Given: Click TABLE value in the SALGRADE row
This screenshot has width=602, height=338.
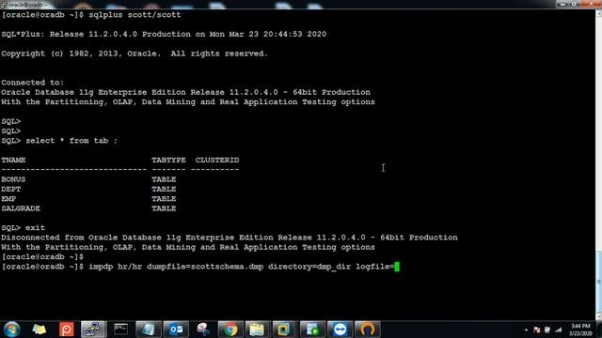Looking at the screenshot, I should click(164, 208).
